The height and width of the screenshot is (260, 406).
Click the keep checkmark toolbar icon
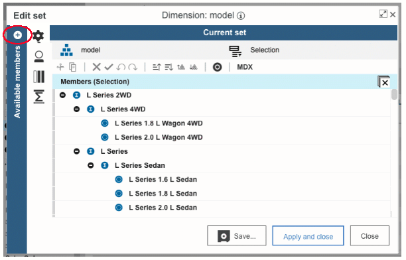pyautogui.click(x=109, y=67)
